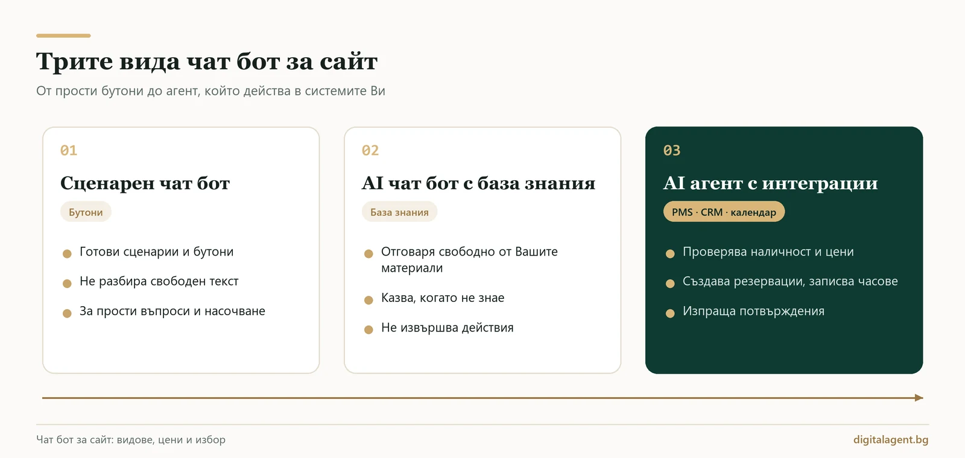The width and height of the screenshot is (965, 458).
Task: Click the text 'Не разбира свободен текст'
Action: [159, 281]
